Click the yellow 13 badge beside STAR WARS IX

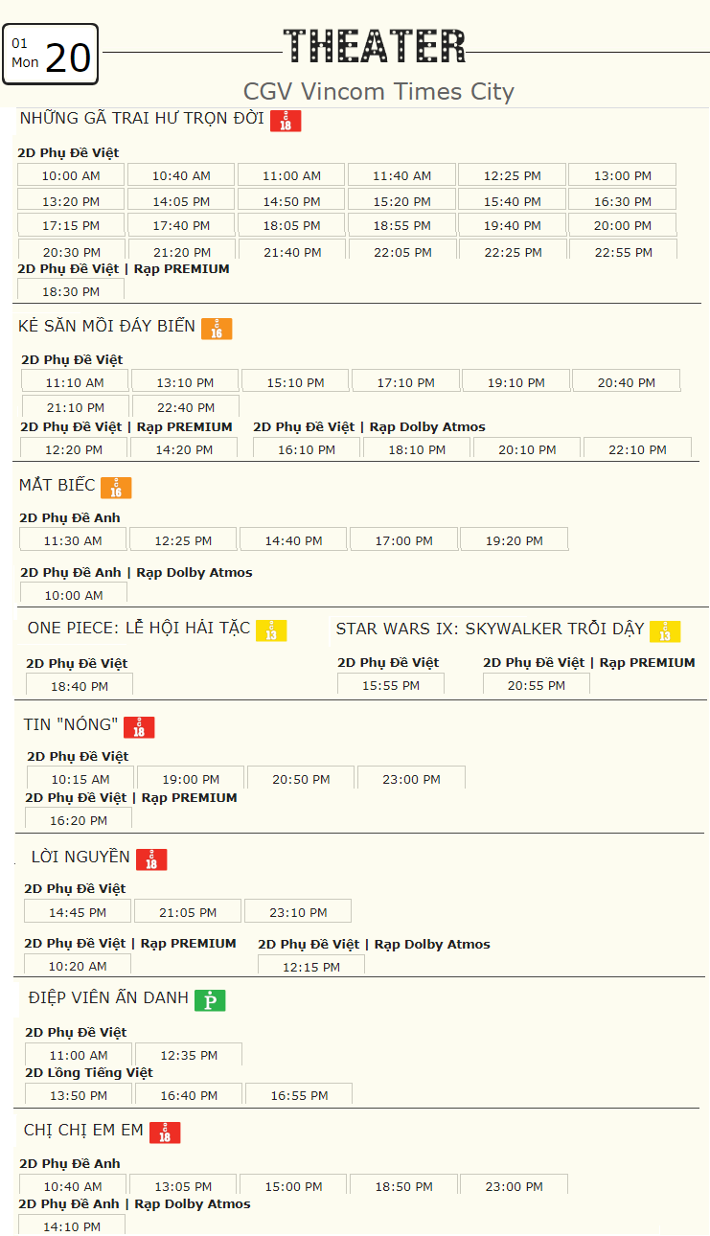665,631
